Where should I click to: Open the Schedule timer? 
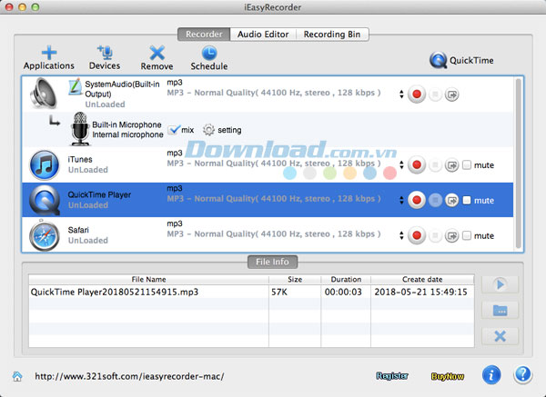(x=209, y=58)
